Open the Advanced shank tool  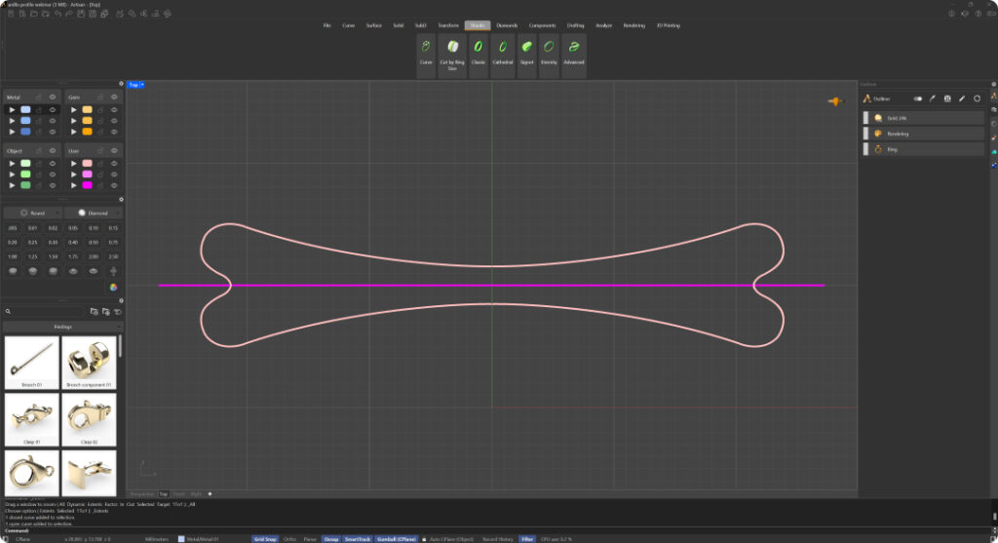click(x=574, y=50)
